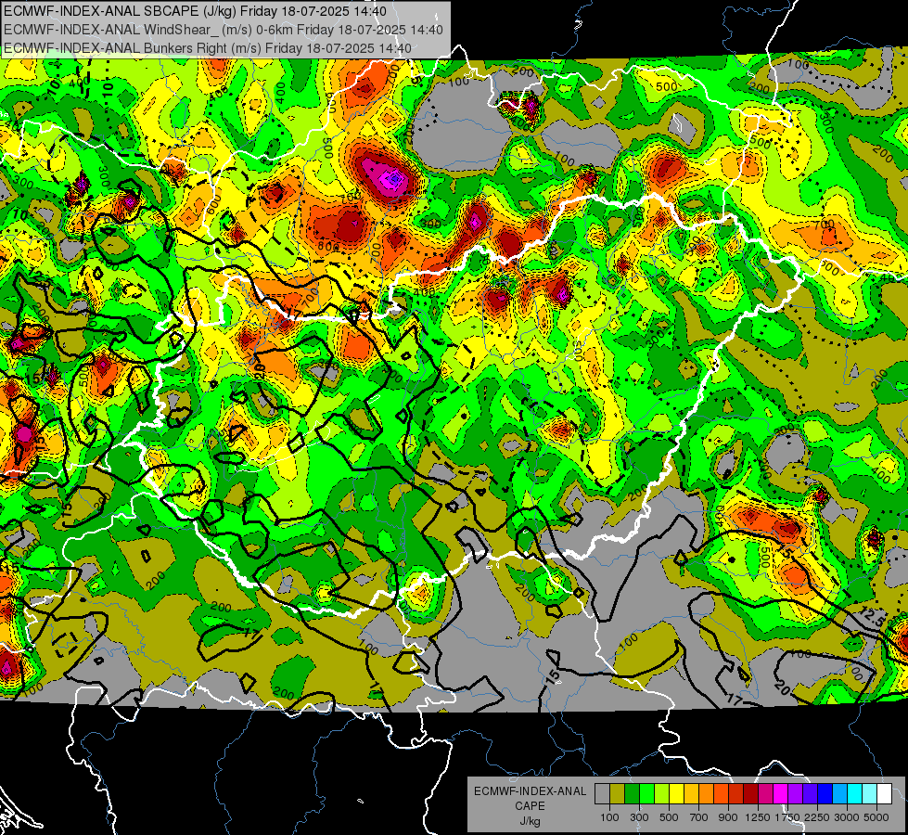
Task: Click the 3000 legend tick label
Action: coord(847,817)
